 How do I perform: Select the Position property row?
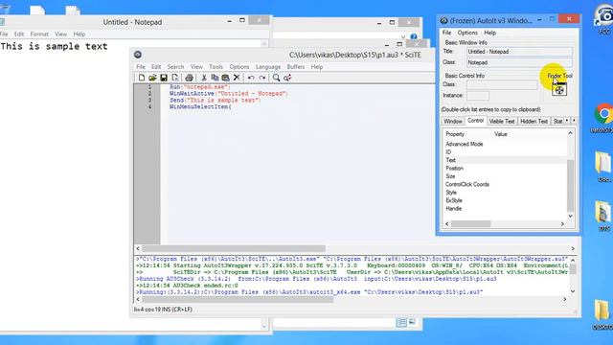click(x=505, y=169)
